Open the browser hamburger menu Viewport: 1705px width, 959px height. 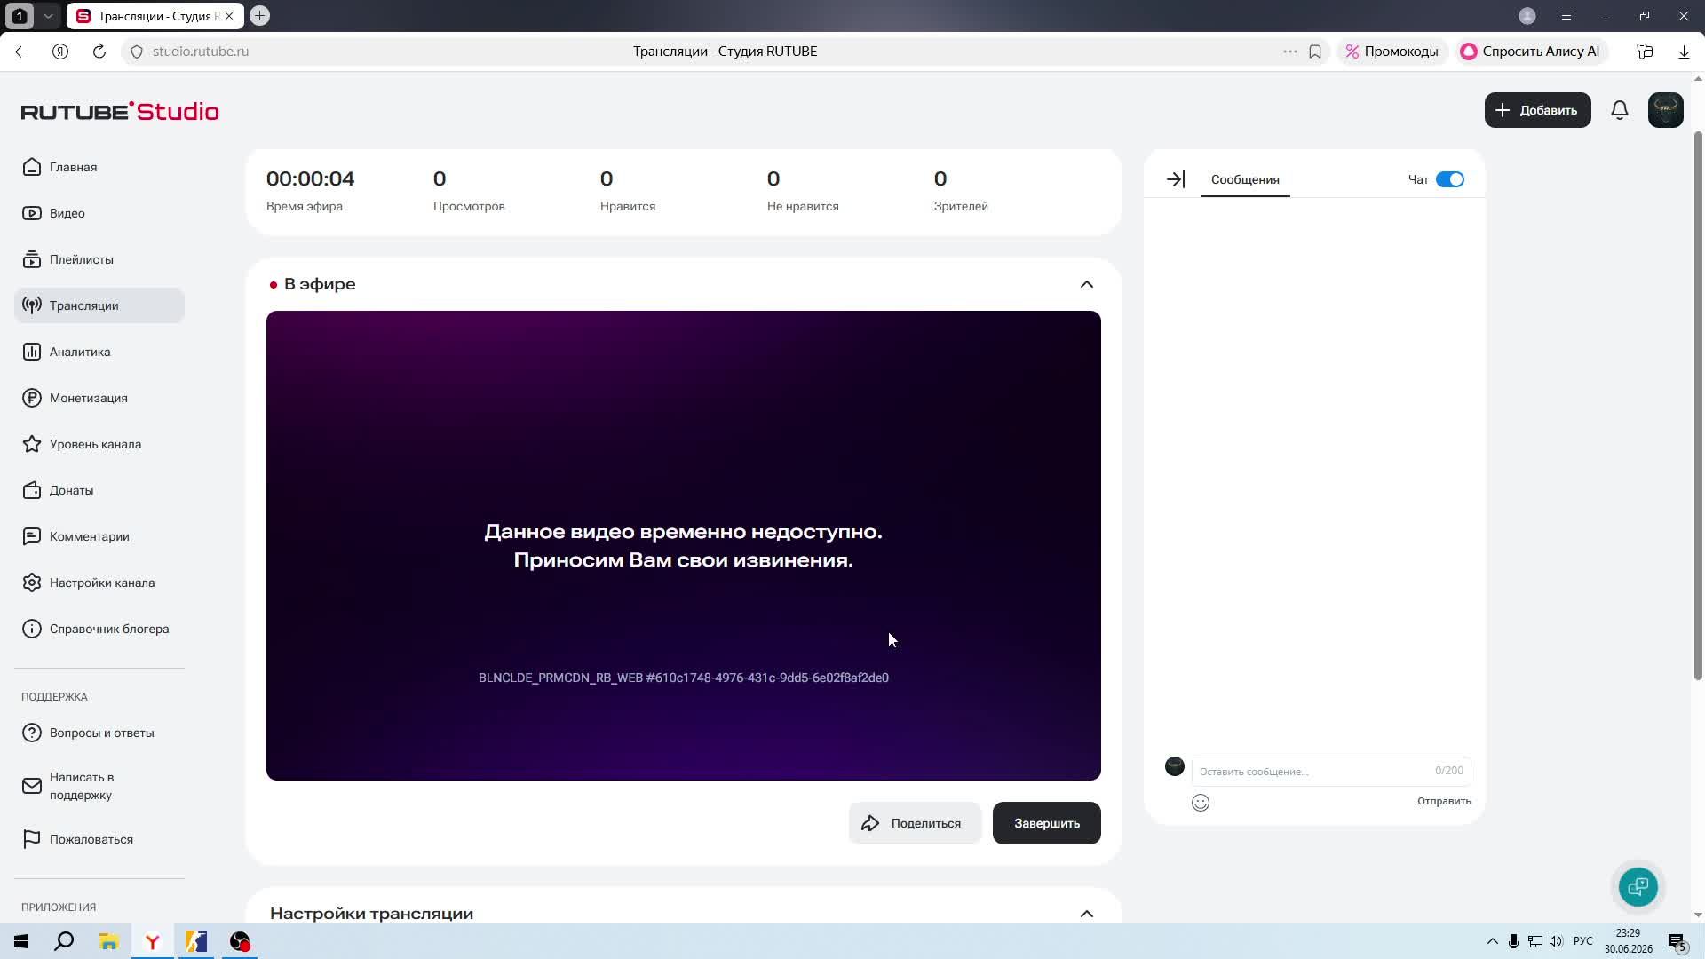tap(1566, 16)
